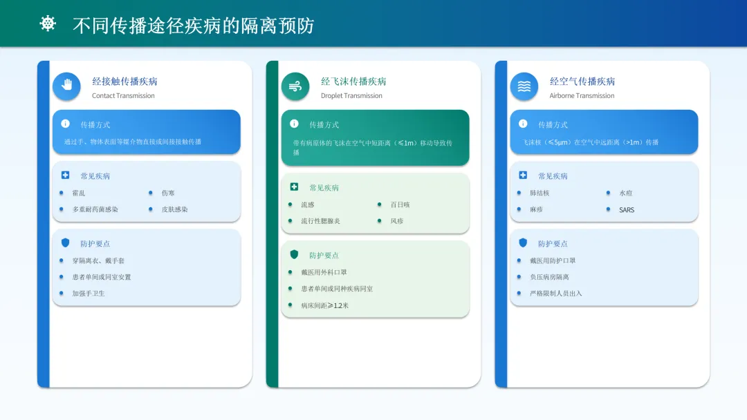Click the airborne description with ≤5μm
Screen dimensions: 747x420
click(590, 142)
